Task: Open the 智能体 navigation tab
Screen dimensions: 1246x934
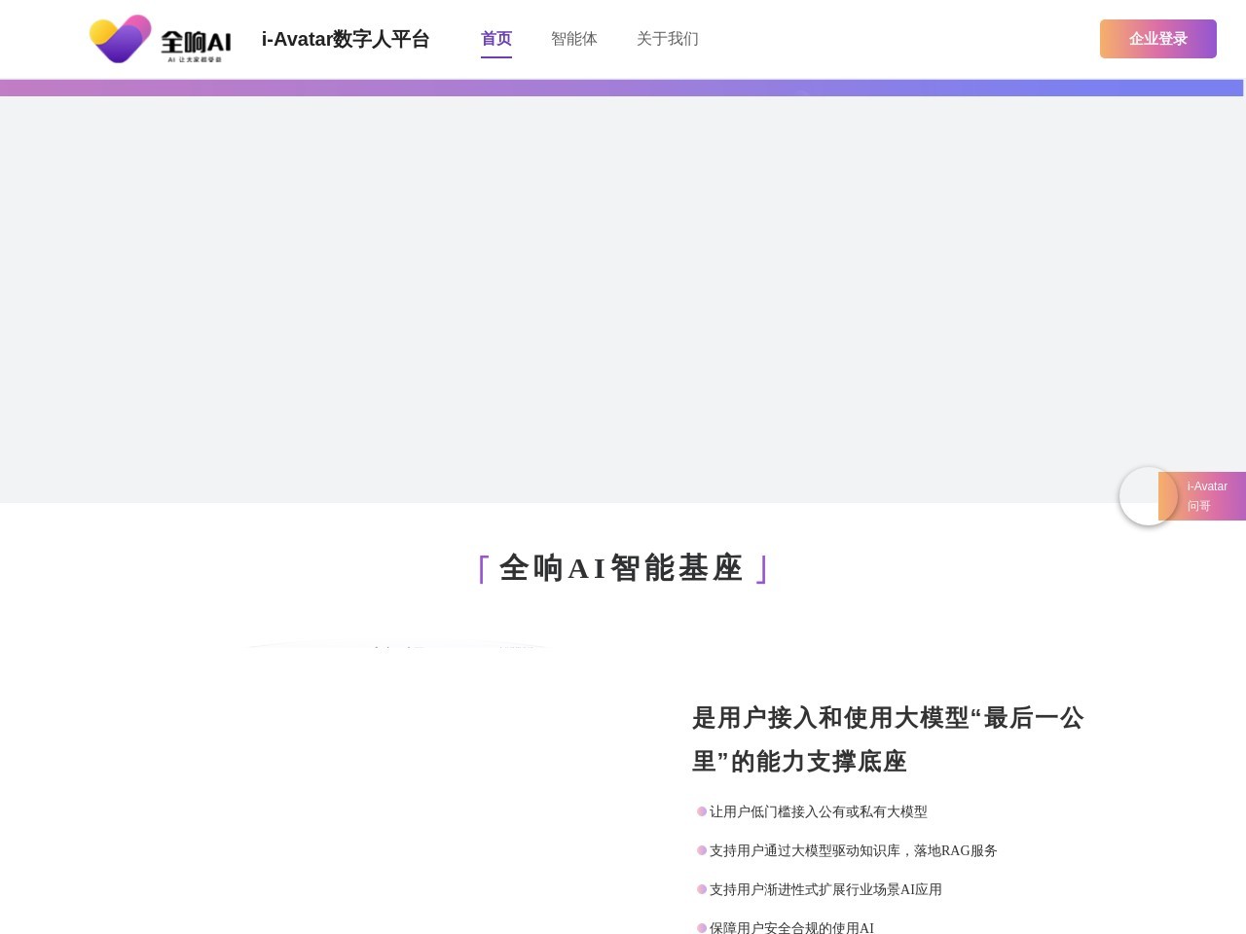Action: [573, 39]
